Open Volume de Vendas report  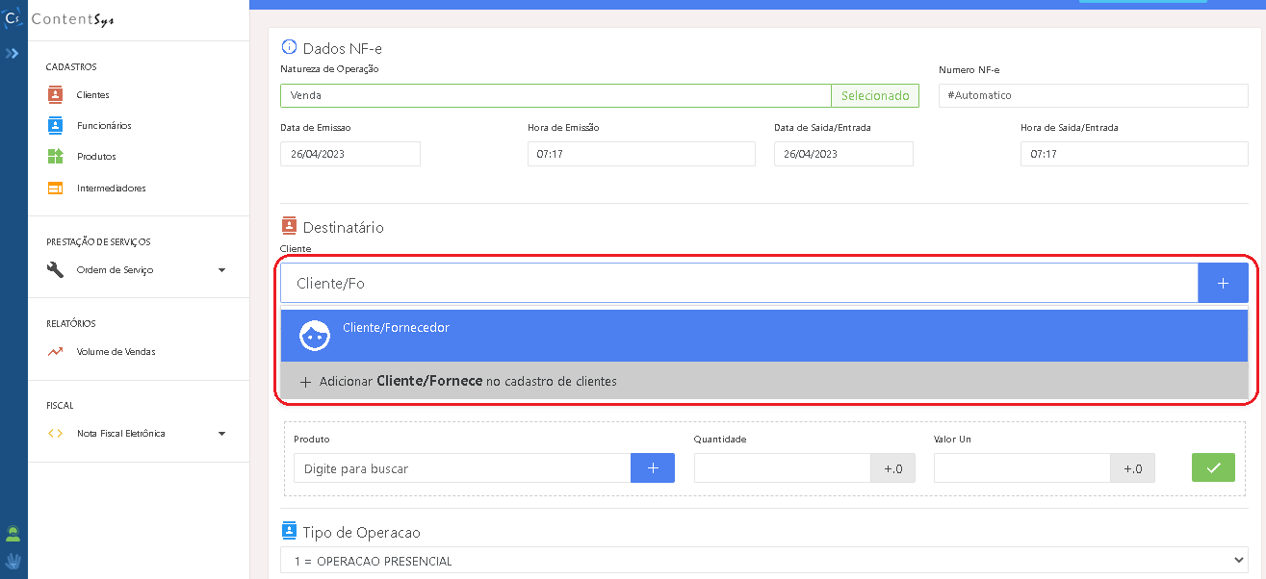116,352
